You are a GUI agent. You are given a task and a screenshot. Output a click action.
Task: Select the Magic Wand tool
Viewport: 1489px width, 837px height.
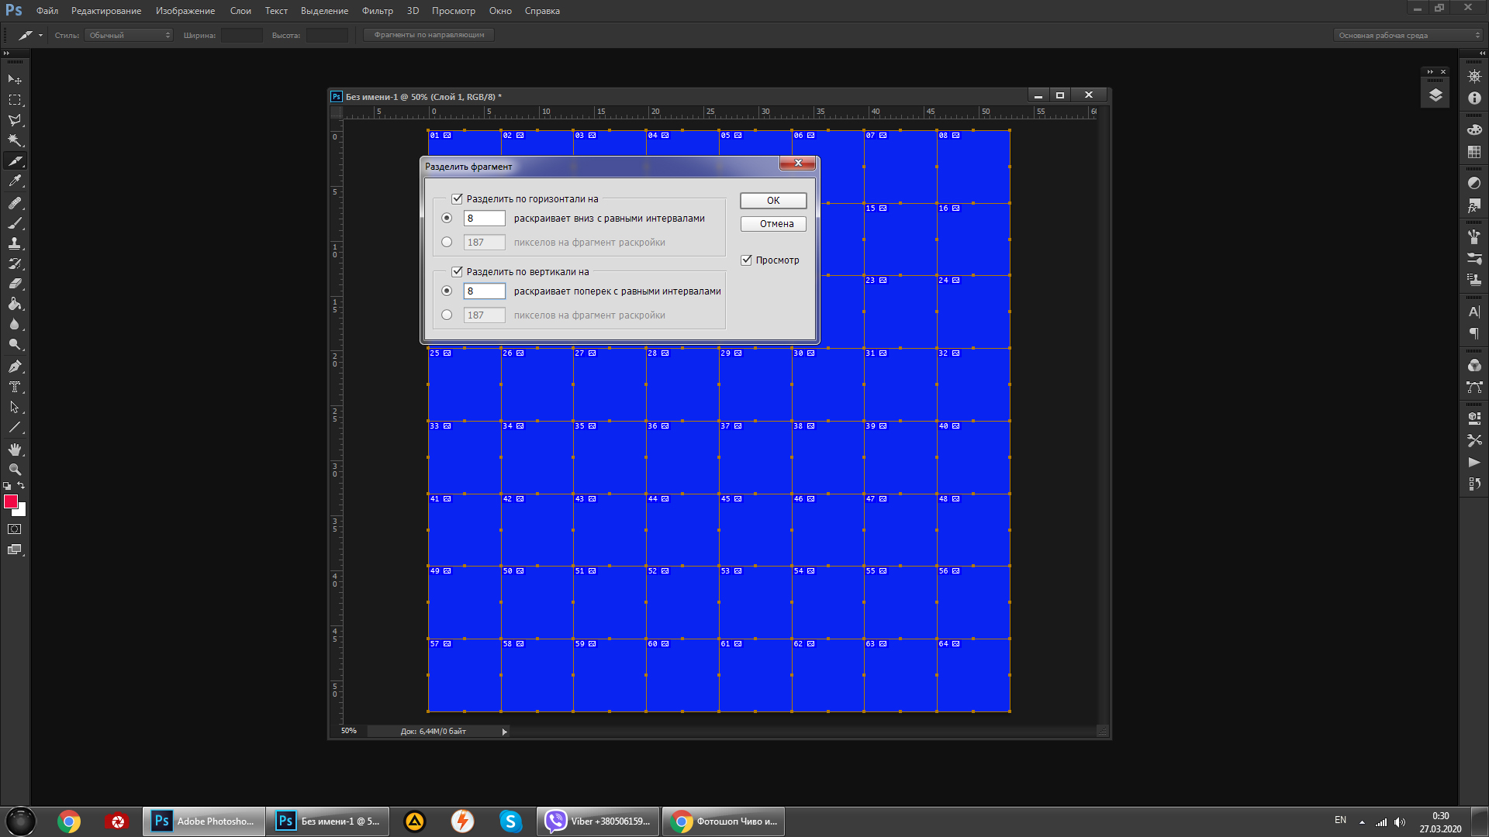pos(15,140)
